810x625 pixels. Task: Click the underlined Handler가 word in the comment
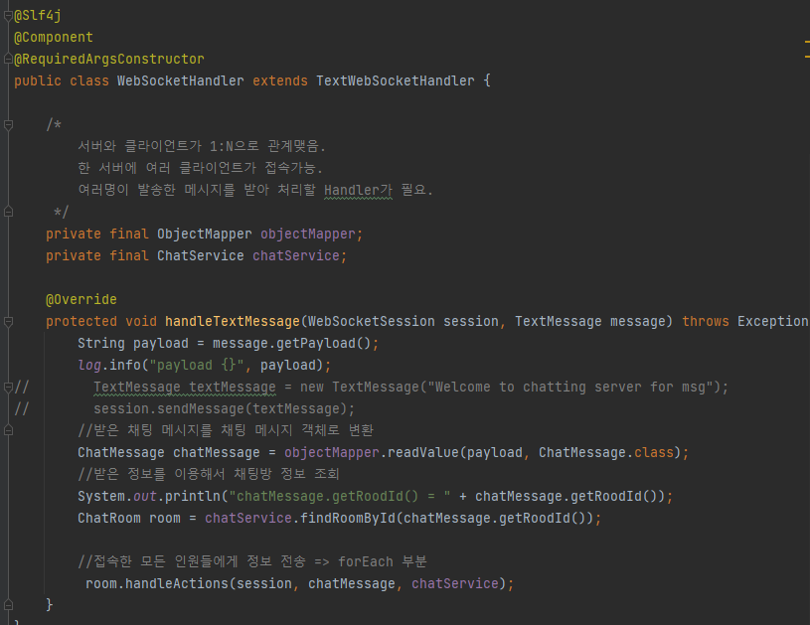(x=358, y=190)
